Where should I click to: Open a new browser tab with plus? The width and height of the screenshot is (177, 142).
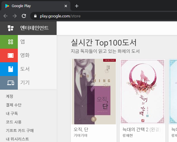click(x=77, y=6)
